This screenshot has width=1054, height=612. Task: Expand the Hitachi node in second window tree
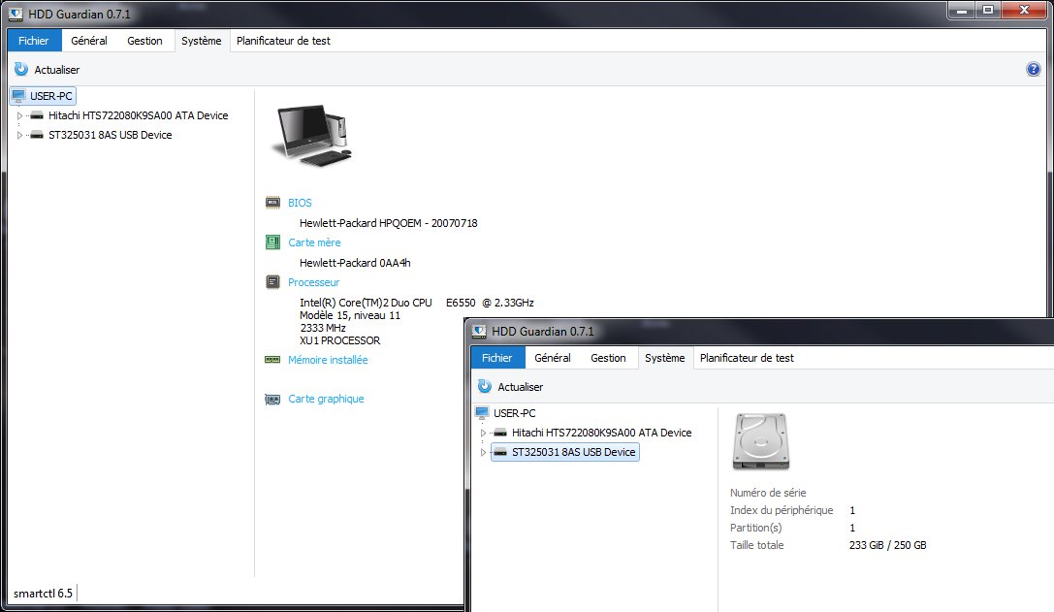pyautogui.click(x=483, y=434)
